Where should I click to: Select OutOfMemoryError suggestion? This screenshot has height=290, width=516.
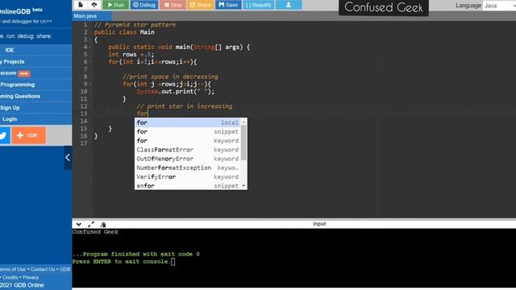point(188,159)
